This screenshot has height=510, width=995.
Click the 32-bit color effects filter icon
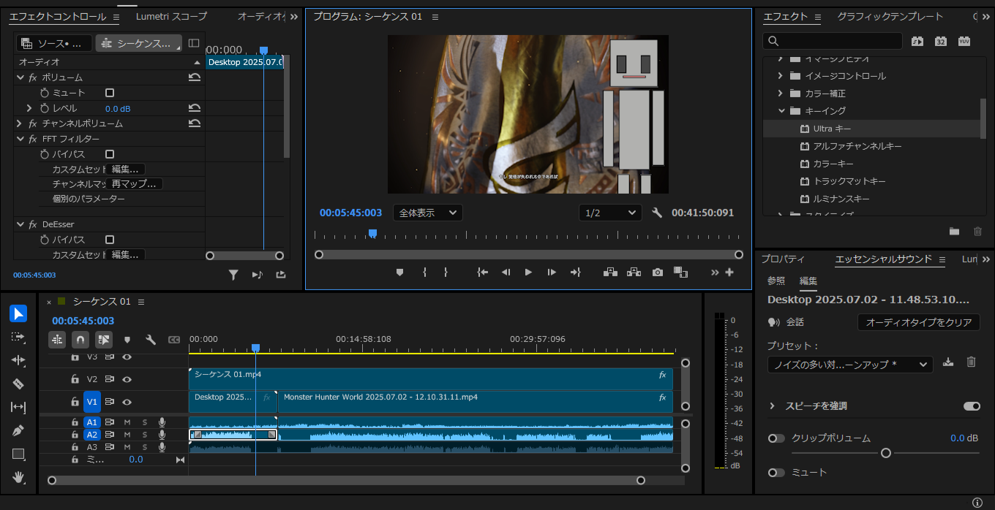941,41
